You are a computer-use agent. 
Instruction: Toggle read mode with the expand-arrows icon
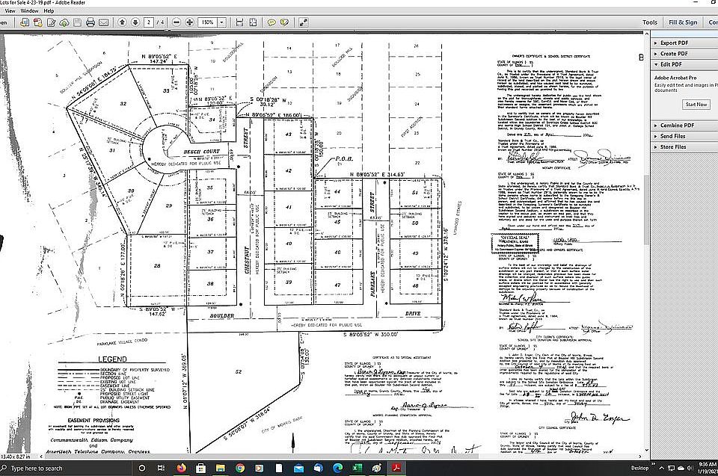click(x=303, y=22)
